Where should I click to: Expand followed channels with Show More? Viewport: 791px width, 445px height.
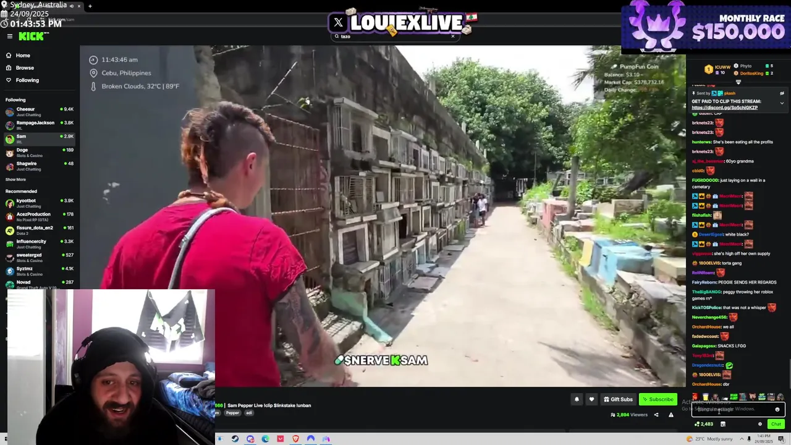tap(16, 180)
